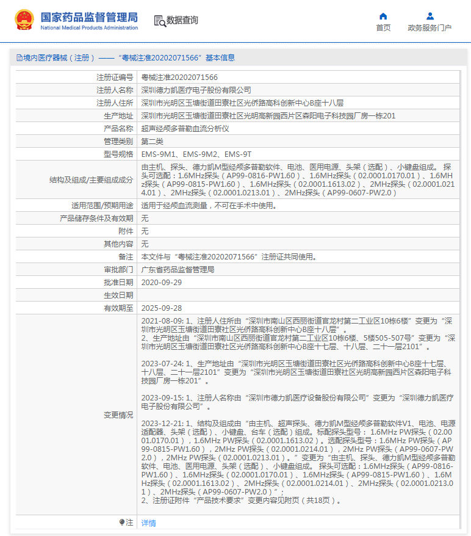Click the 审批部门 row label
This screenshot has width=471, height=536.
point(118,270)
